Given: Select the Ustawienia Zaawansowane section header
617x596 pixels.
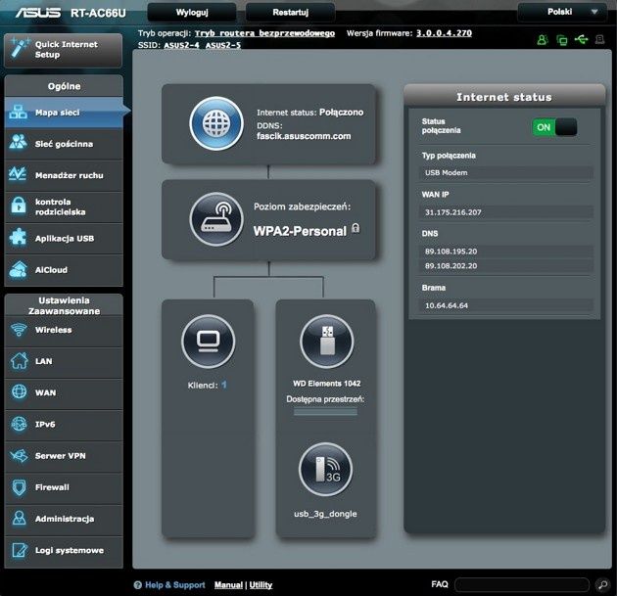Looking at the screenshot, I should tap(64, 305).
